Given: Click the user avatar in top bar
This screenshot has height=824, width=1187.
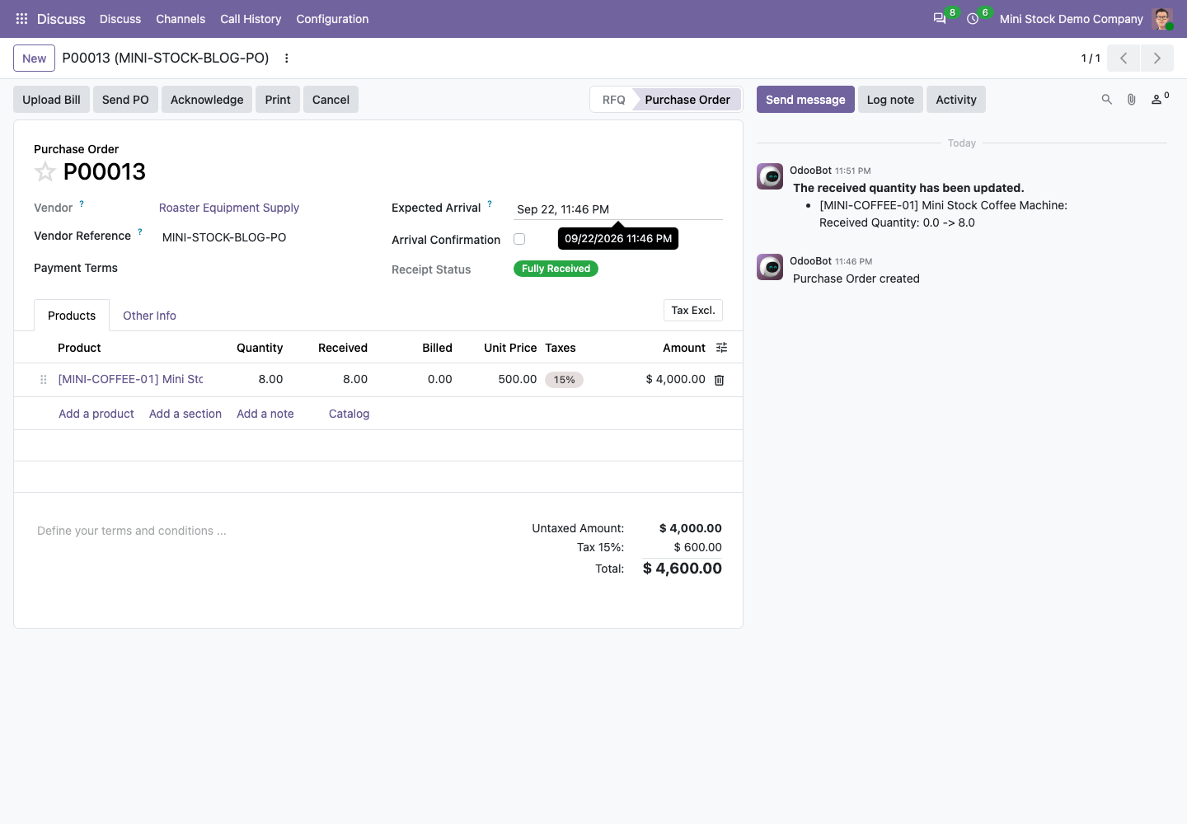Looking at the screenshot, I should 1162,19.
